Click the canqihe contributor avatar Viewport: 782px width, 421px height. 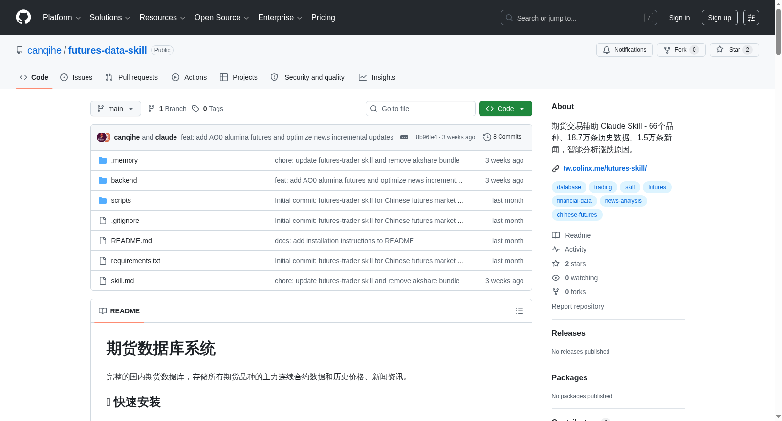pyautogui.click(x=101, y=137)
